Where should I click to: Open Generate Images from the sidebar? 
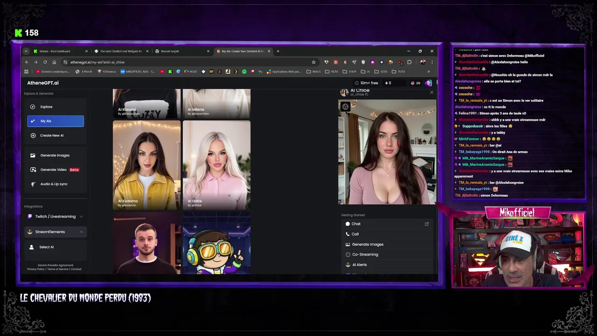55,155
